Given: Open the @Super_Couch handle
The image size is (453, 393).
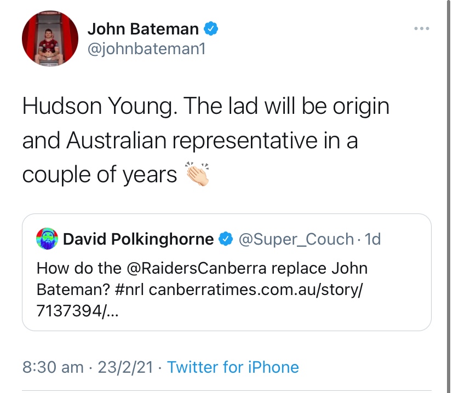Looking at the screenshot, I should click(x=296, y=239).
